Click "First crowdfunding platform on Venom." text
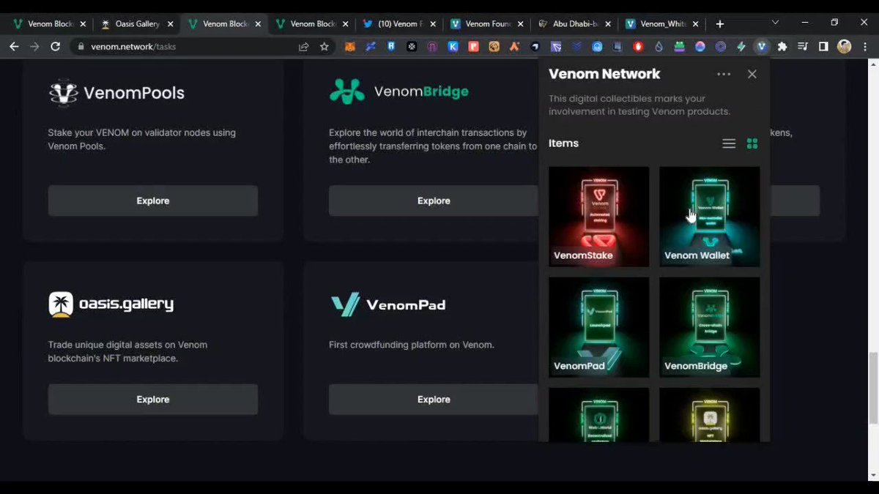 (x=411, y=345)
